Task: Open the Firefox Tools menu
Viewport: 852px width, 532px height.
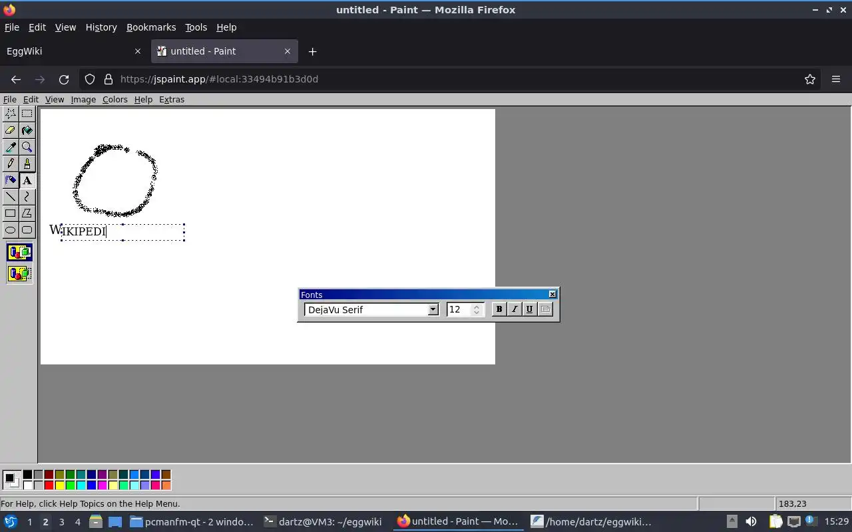Action: point(196,27)
